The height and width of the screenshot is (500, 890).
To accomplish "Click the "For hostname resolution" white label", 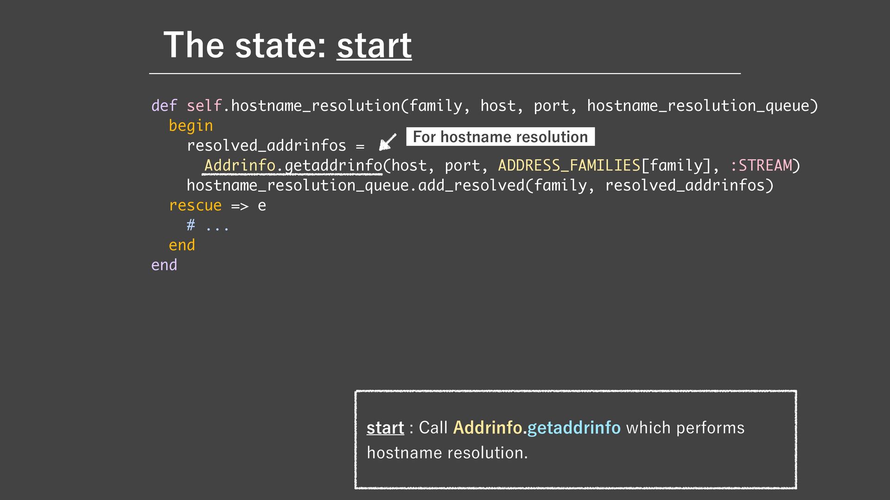I will [x=500, y=137].
